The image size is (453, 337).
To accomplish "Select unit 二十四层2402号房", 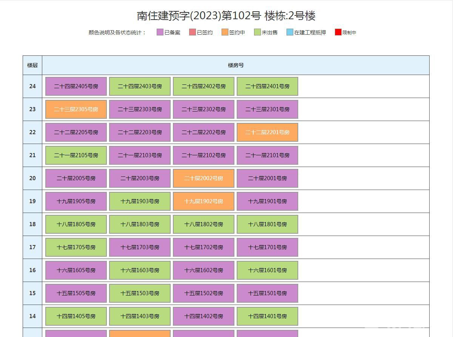I will pyautogui.click(x=203, y=86).
